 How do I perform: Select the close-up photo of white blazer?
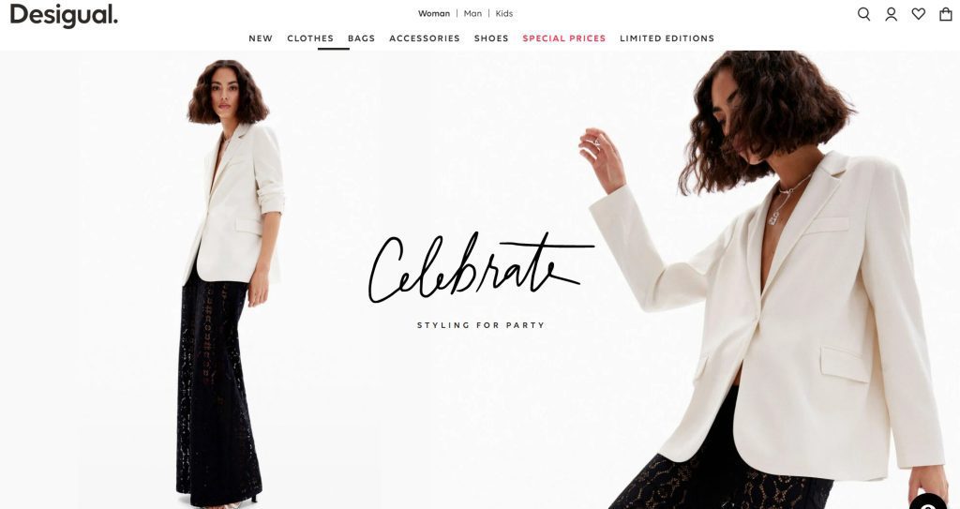[765, 280]
